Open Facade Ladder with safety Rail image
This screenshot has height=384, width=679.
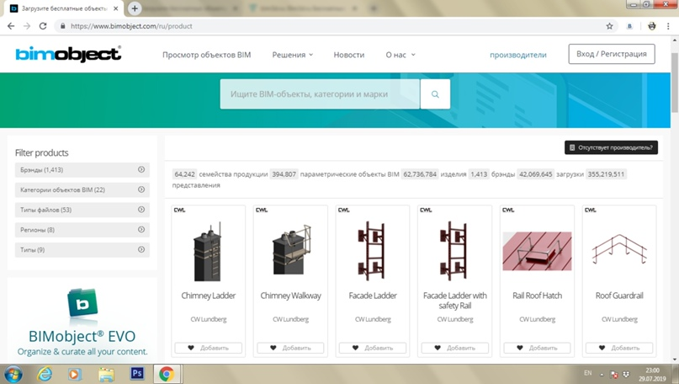pyautogui.click(x=454, y=251)
